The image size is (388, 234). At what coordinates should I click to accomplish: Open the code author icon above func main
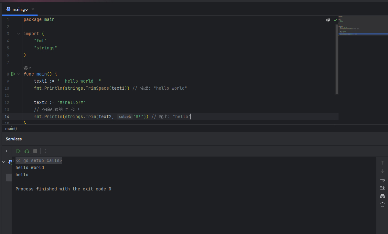pos(26,68)
